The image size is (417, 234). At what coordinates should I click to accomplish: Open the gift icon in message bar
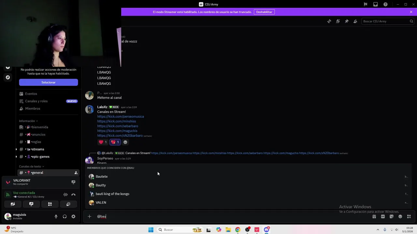[374, 216]
